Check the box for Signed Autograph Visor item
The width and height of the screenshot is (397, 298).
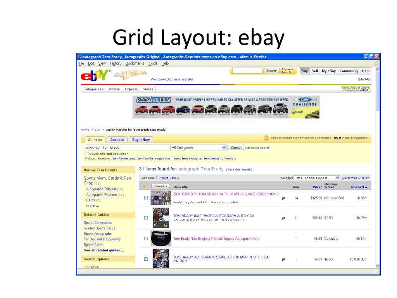146,239
